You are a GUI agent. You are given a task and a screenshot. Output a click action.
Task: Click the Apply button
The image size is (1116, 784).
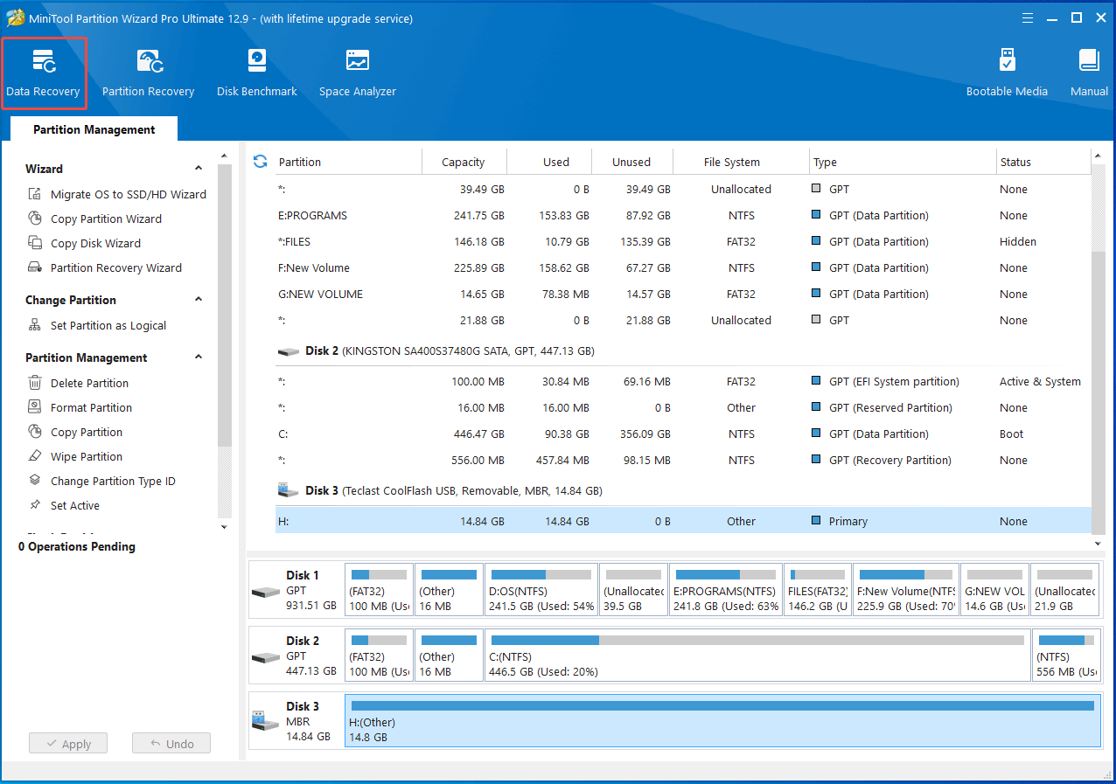point(68,744)
